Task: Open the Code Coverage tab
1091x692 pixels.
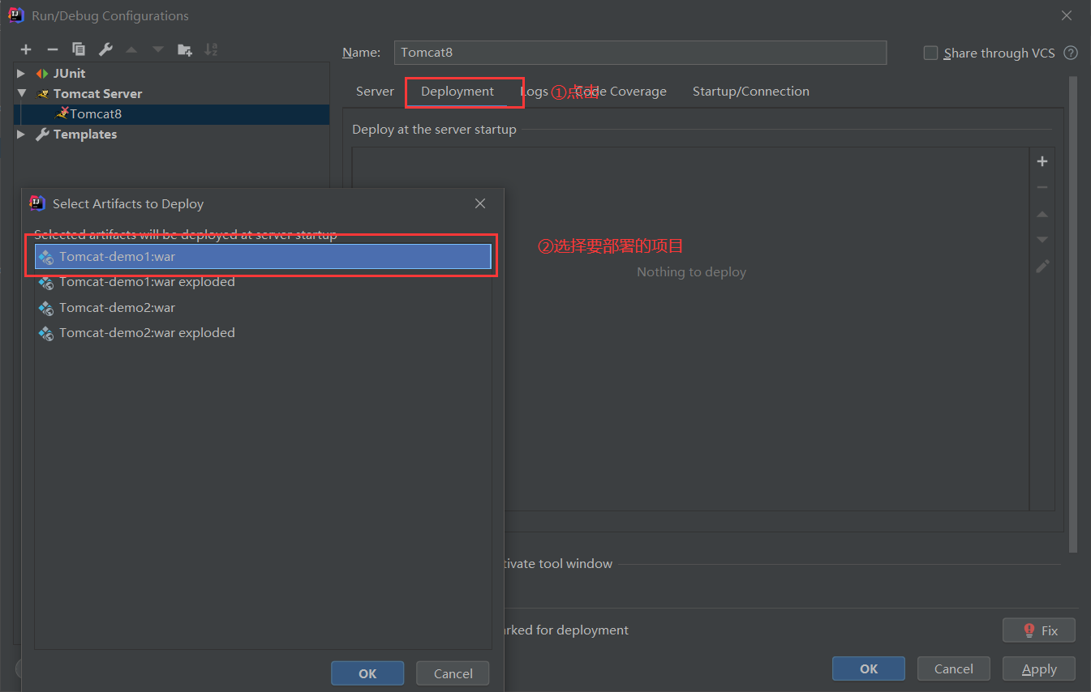Action: (x=621, y=92)
